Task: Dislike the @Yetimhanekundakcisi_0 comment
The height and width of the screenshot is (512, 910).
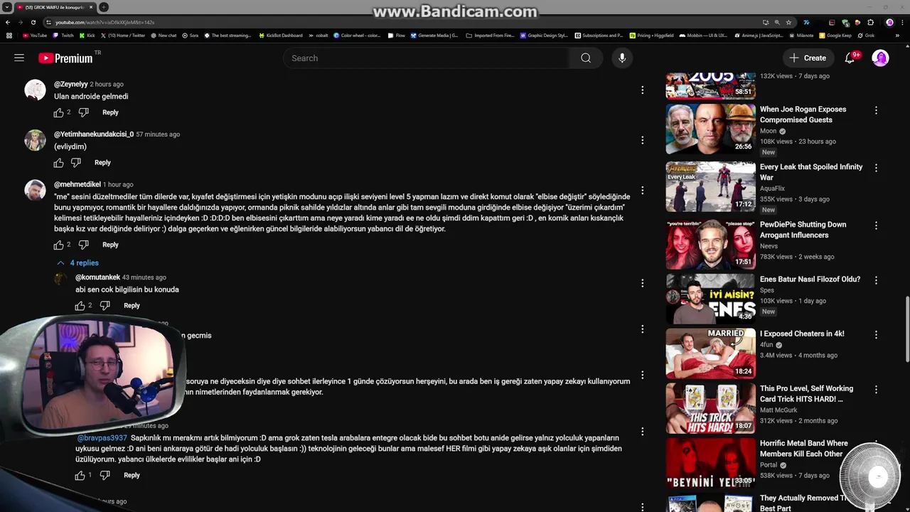Action: coord(76,163)
